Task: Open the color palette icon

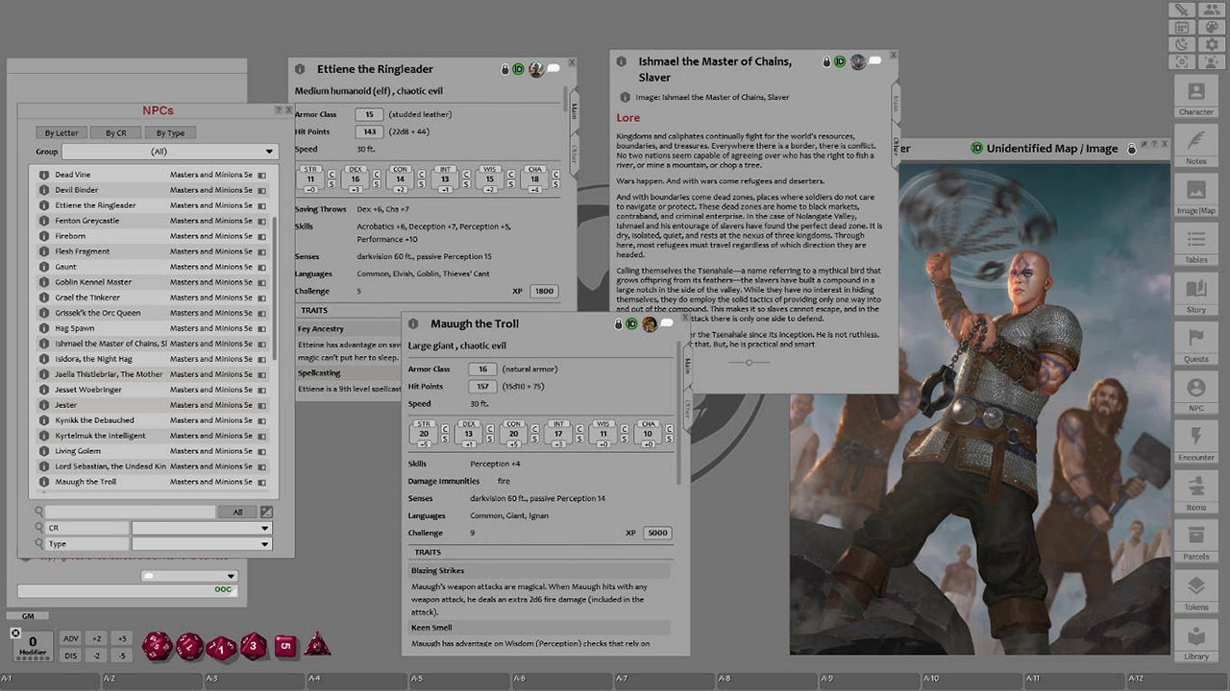Action: point(1212,27)
